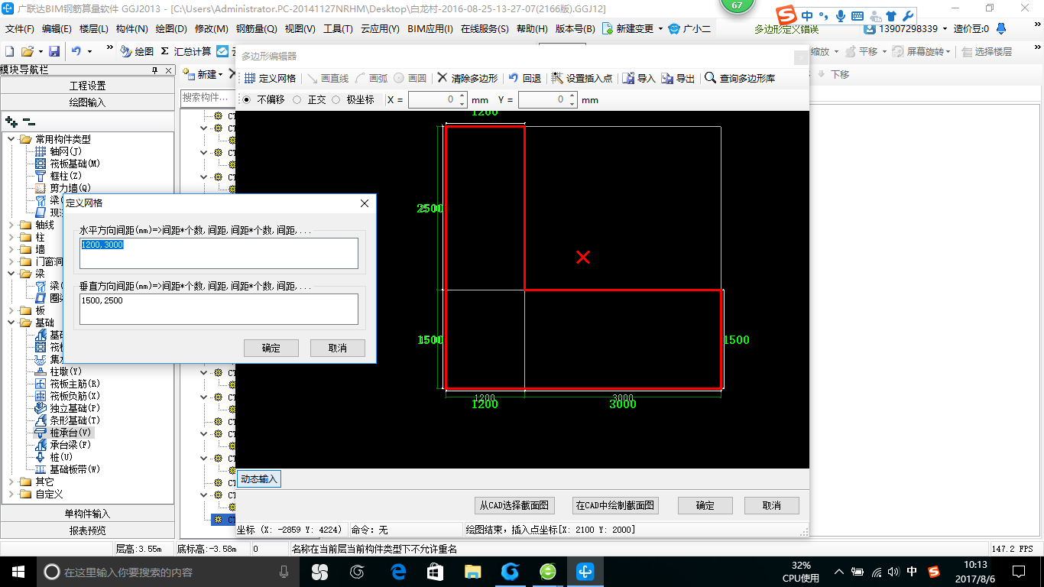Select 框柱(Z) frame column item

[x=64, y=176]
